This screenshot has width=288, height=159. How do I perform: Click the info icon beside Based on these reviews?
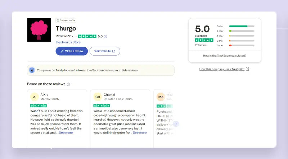68,84
